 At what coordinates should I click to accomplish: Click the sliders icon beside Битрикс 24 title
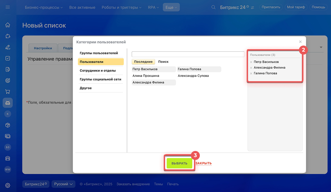click(253, 8)
